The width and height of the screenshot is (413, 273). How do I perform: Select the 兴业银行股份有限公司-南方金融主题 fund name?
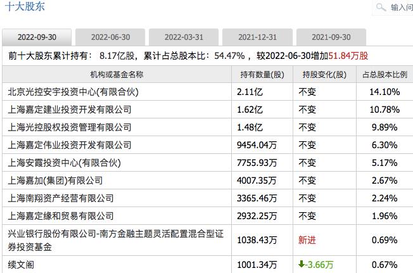coord(116,240)
